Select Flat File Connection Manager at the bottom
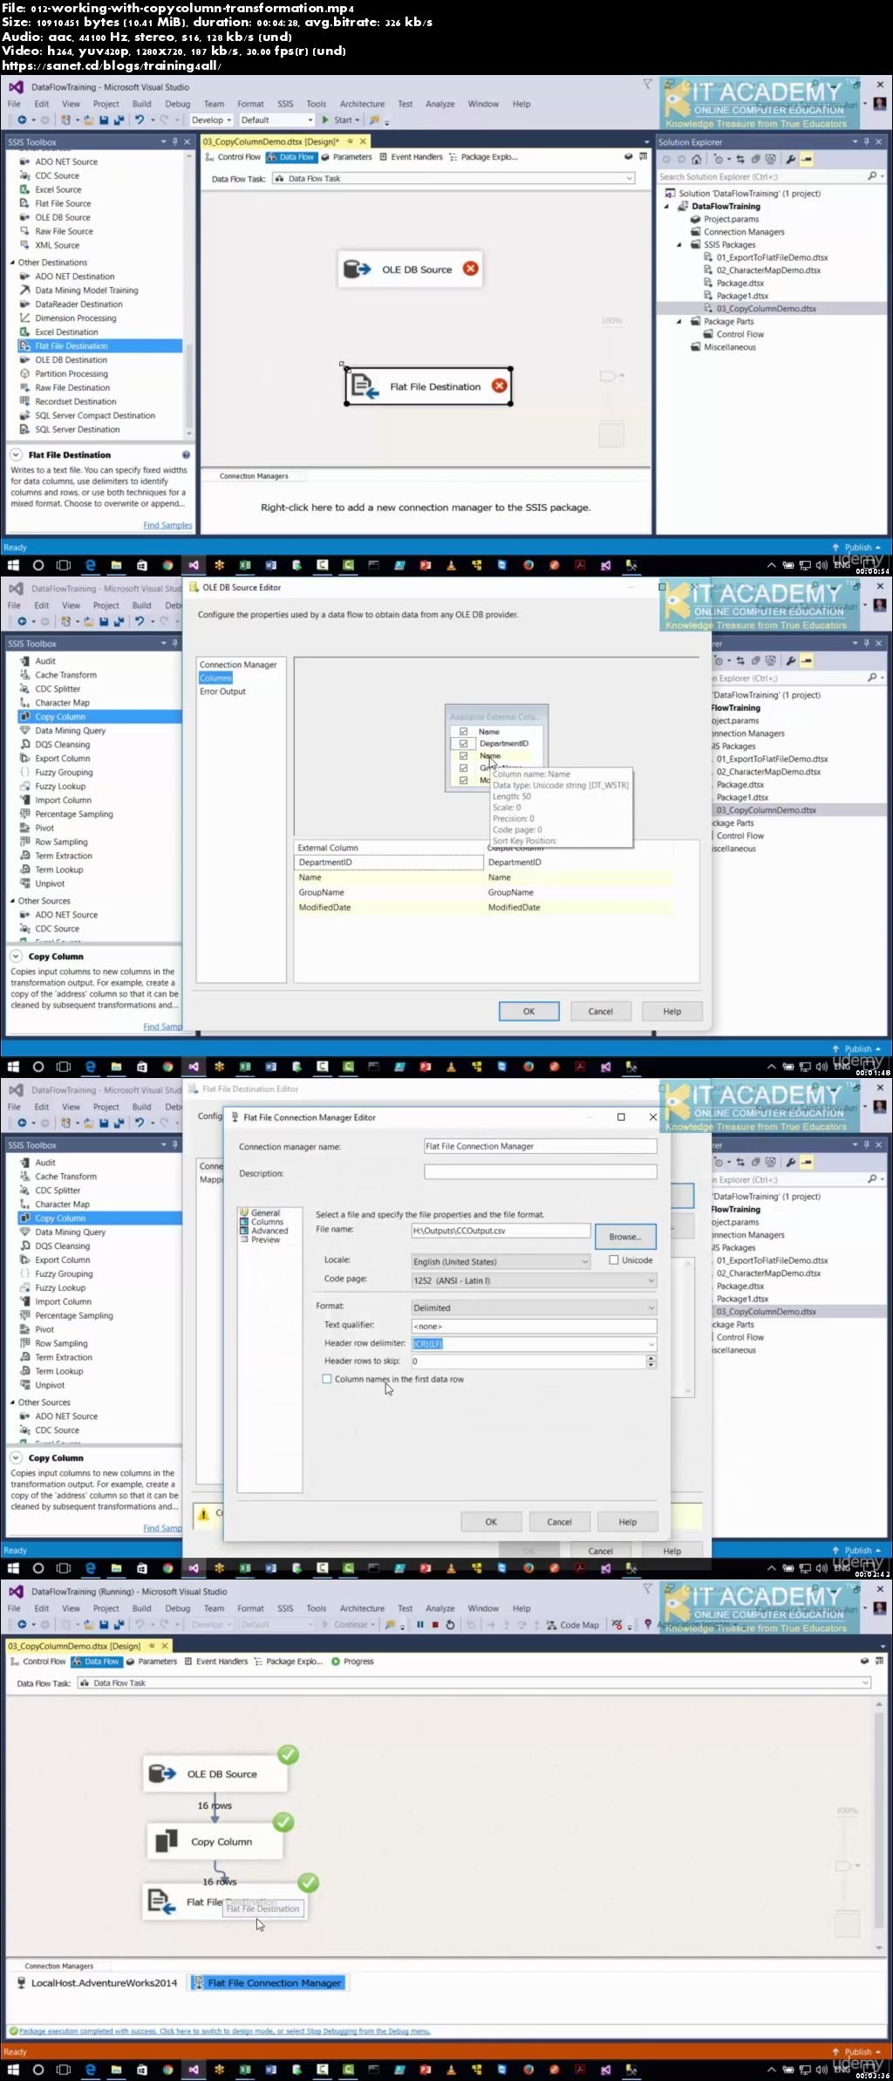The width and height of the screenshot is (893, 2081). (268, 1982)
